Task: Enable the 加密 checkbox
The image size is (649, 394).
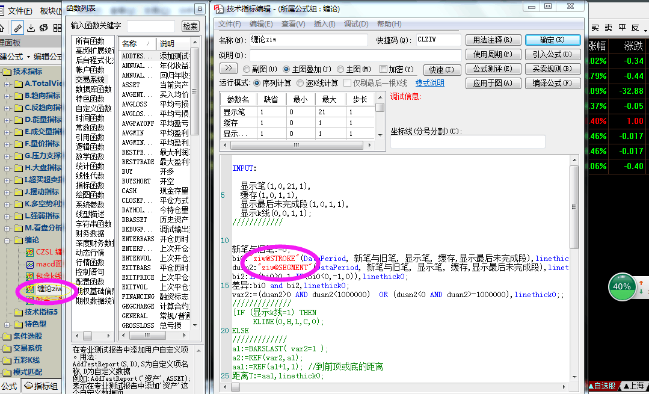Action: [x=383, y=69]
